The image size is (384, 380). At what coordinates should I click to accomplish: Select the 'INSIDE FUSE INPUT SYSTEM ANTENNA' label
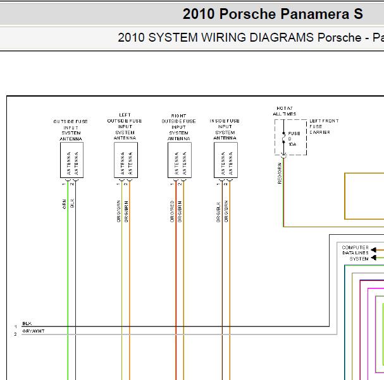click(x=225, y=129)
